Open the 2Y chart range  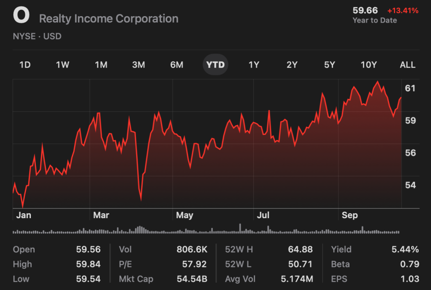pyautogui.click(x=292, y=64)
